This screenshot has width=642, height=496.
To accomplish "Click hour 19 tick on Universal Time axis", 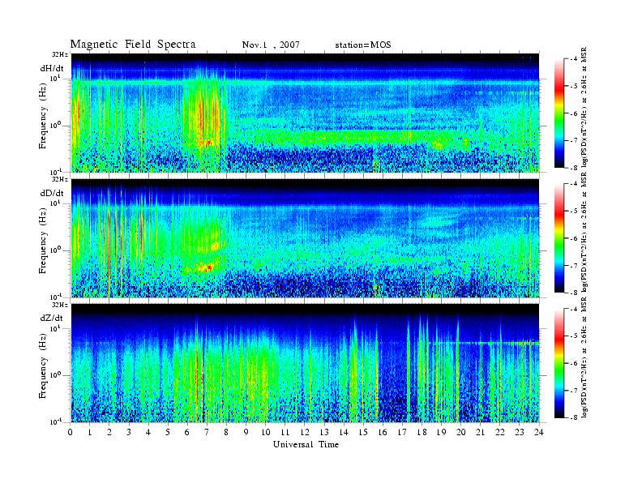I will click(441, 433).
